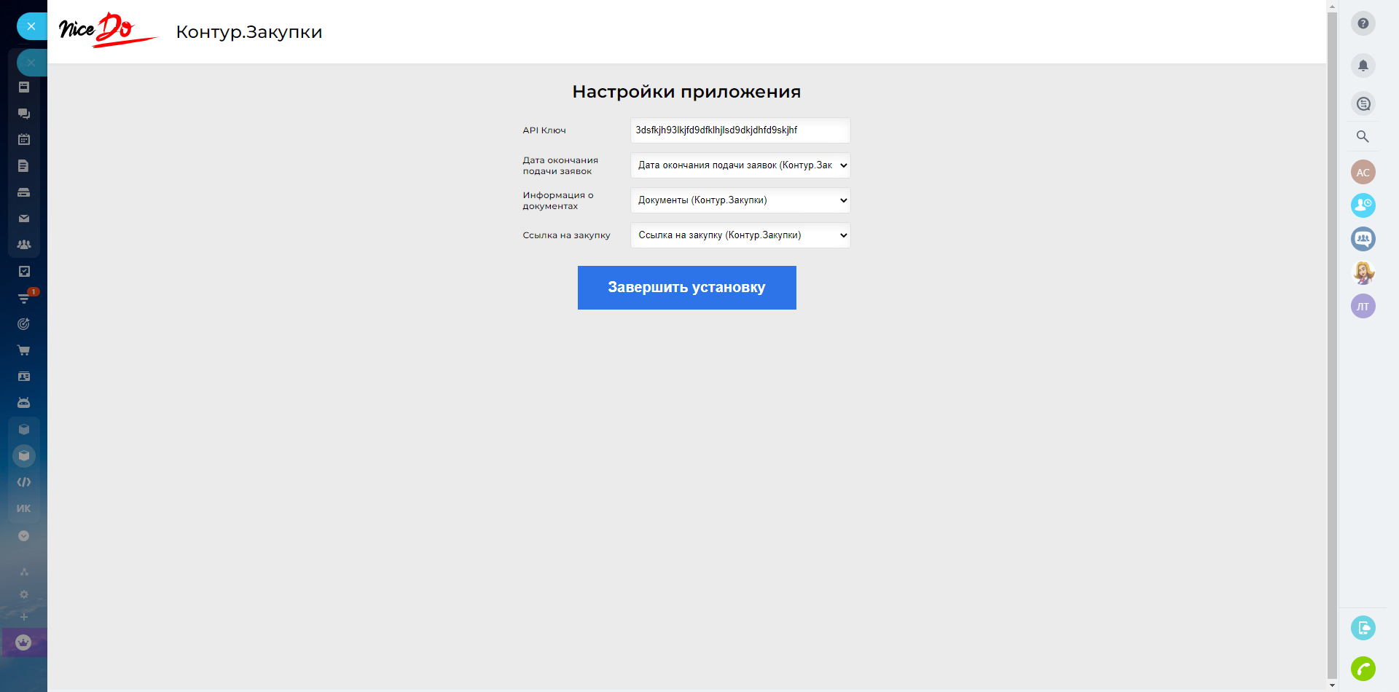Viewport: 1399px width, 692px height.
Task: Open the sitemap icon in left sidebar
Action: click(x=24, y=572)
